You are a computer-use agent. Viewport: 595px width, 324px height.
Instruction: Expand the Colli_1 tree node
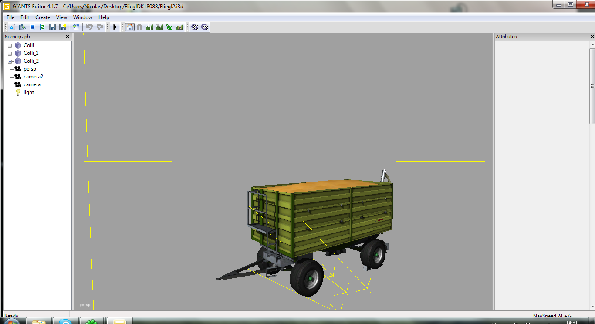point(10,54)
